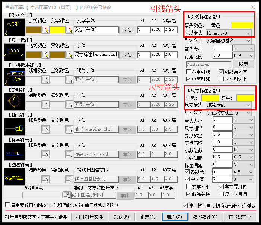Image resolution: width=261 pixels, height=225 pixels.
Task: Enable the 字在引线上 checkbox
Action: point(222,79)
